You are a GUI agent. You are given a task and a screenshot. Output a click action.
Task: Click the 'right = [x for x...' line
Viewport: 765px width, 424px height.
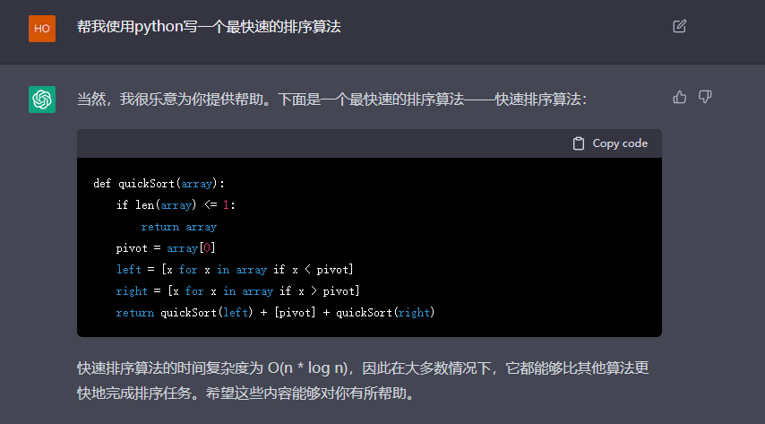pos(237,291)
